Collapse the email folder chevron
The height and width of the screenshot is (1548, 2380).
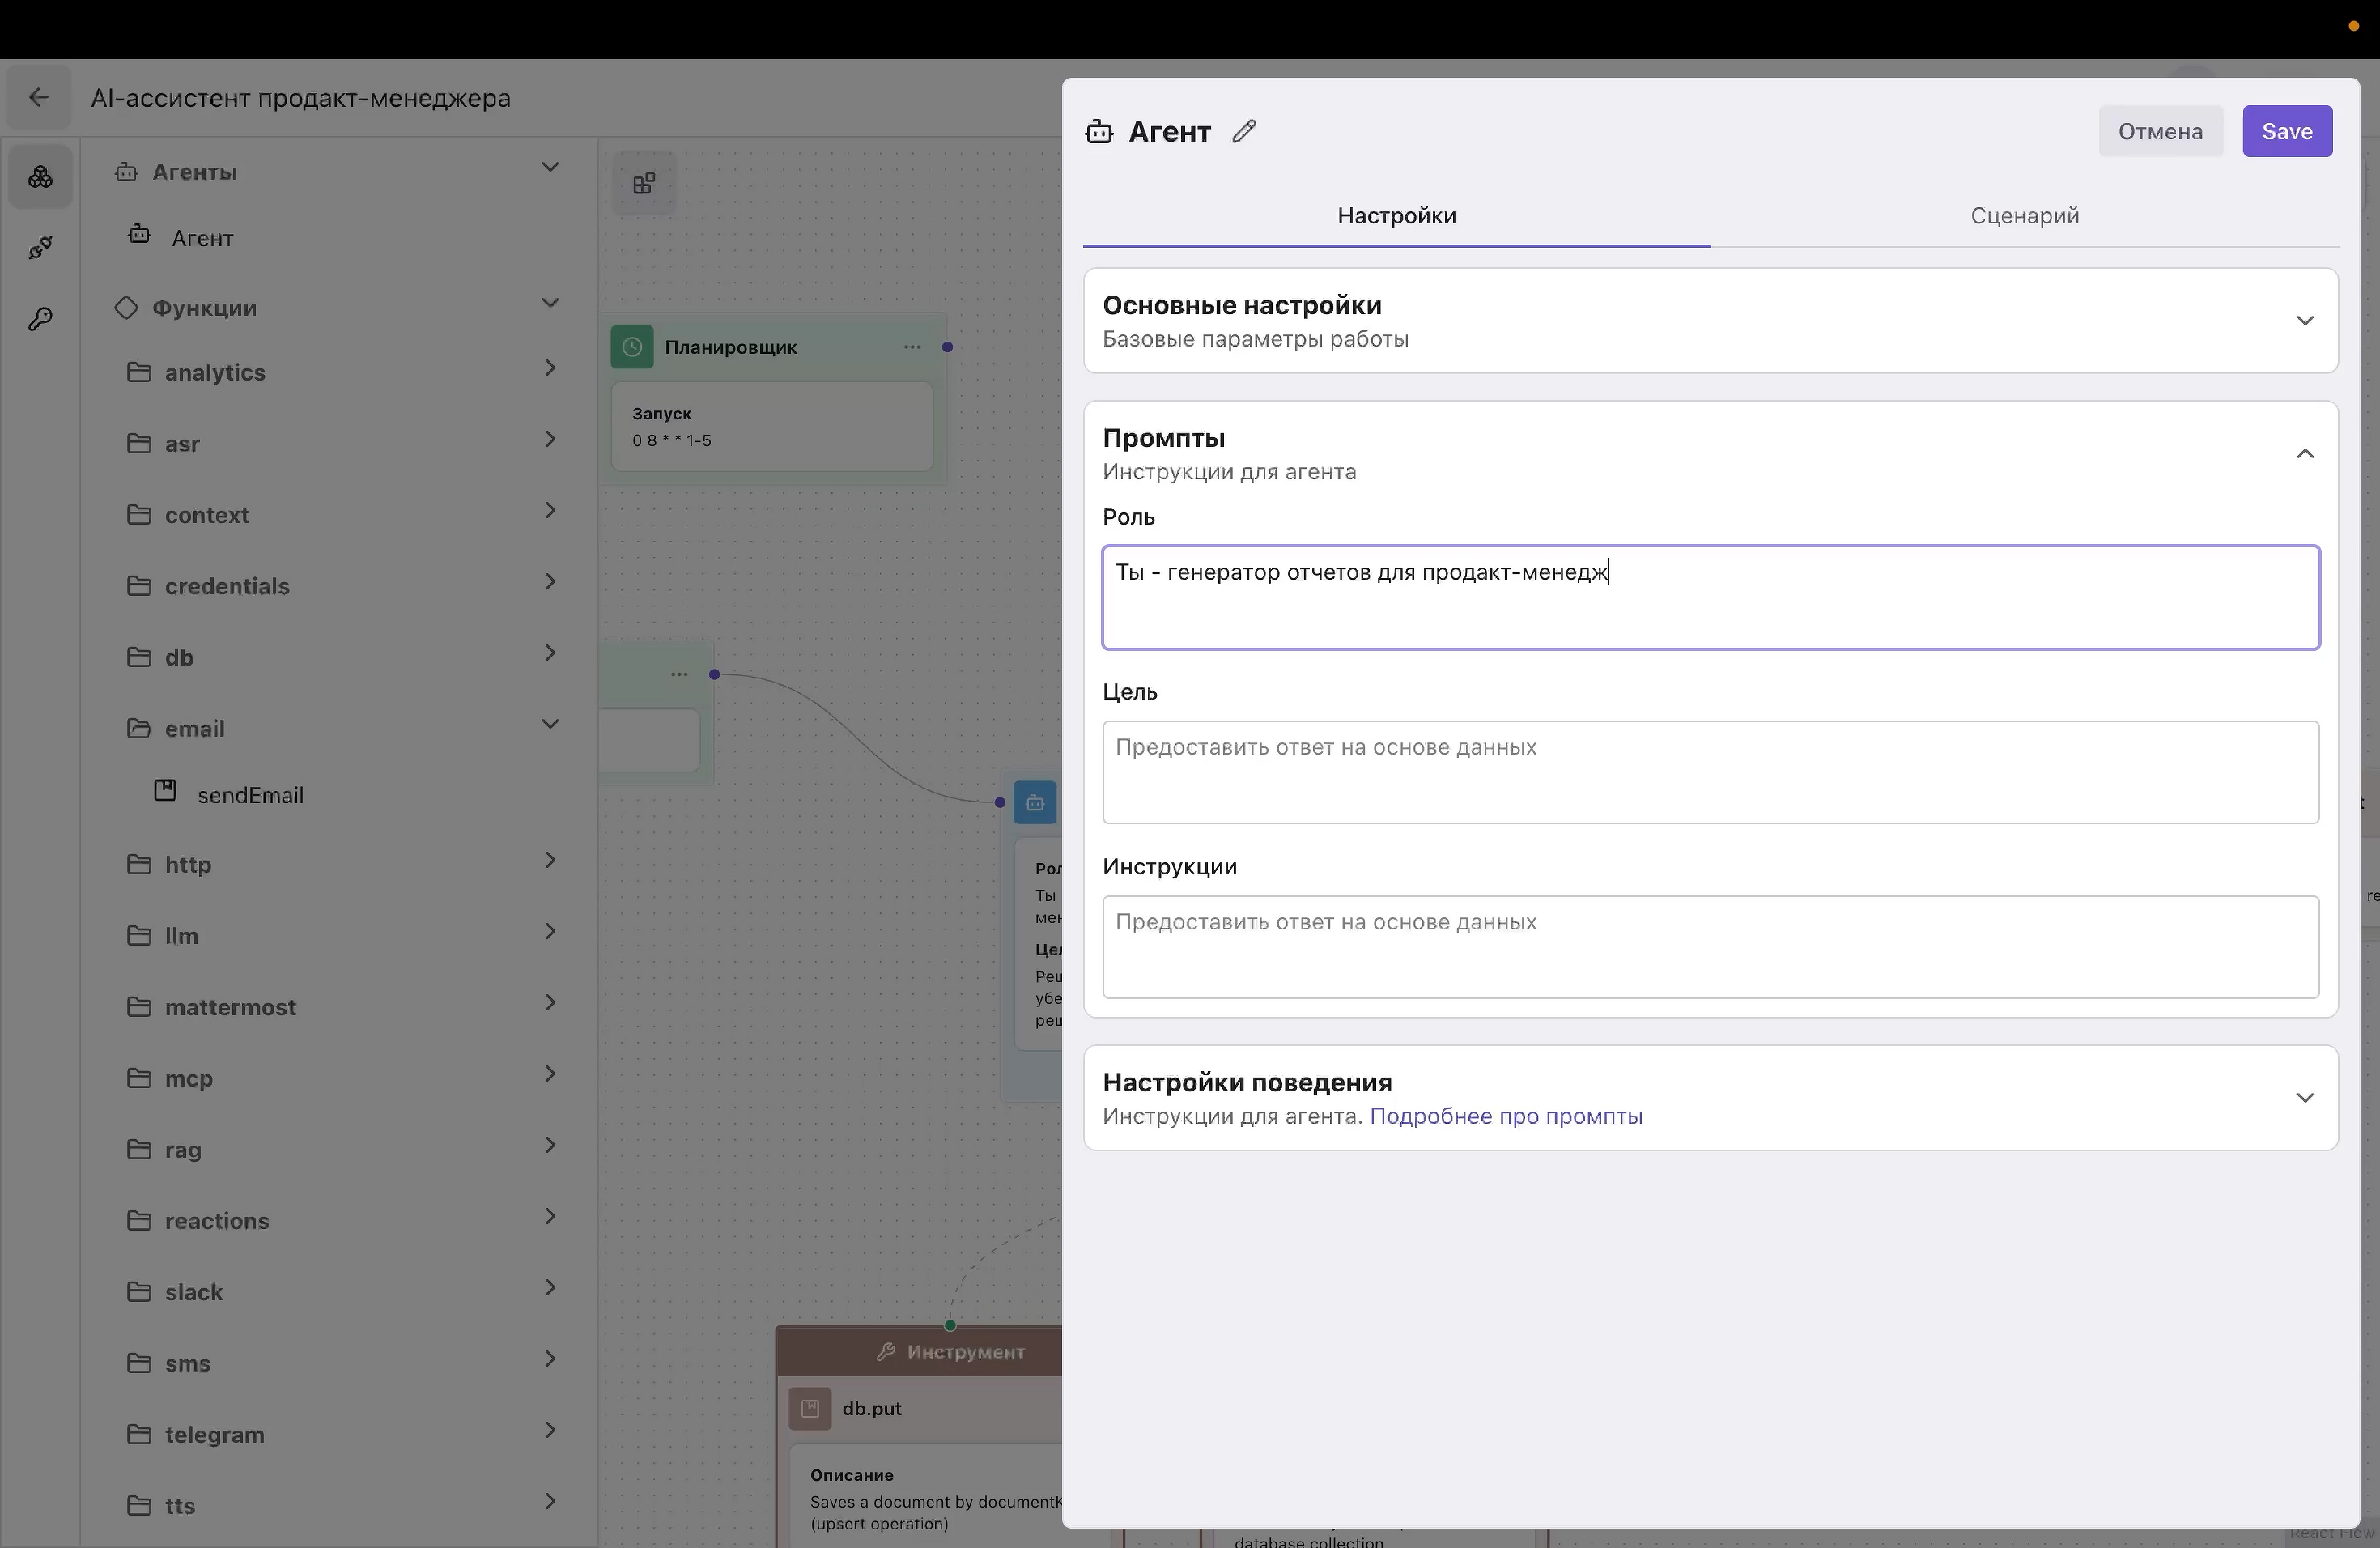coord(550,724)
